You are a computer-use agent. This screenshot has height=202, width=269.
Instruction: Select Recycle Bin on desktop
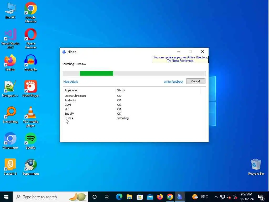256,167
